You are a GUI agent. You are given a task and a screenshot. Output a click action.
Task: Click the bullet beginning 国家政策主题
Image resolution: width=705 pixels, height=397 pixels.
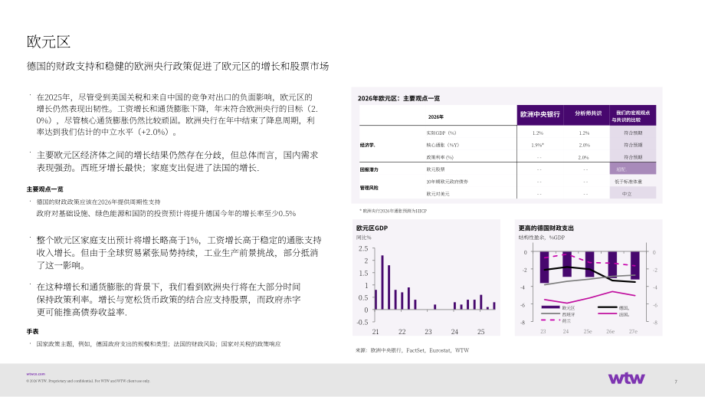click(159, 344)
